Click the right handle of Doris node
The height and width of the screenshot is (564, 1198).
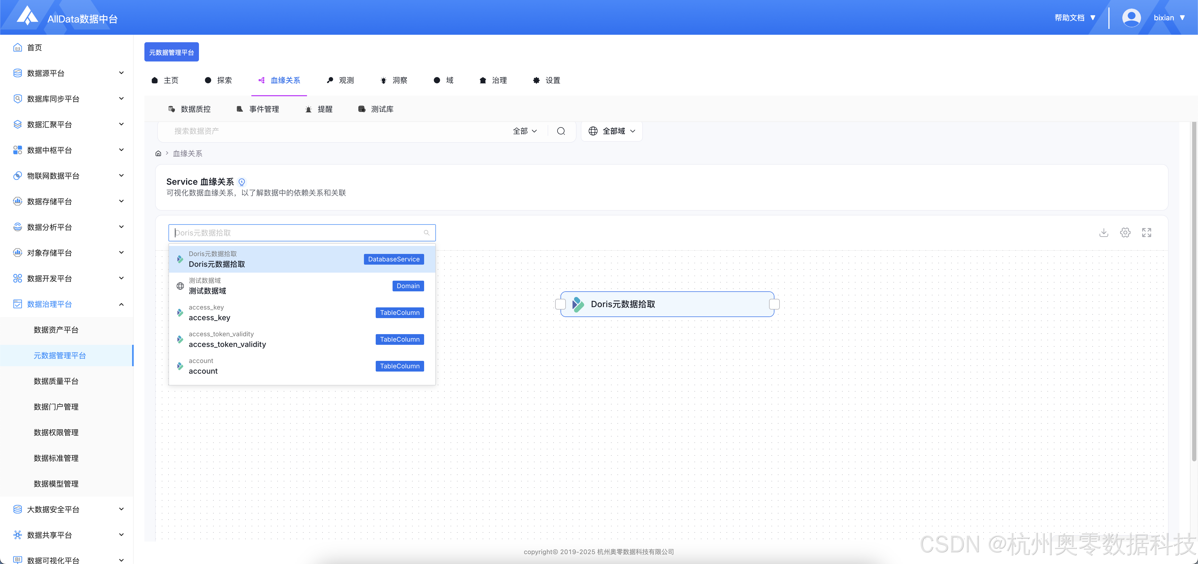coord(774,304)
